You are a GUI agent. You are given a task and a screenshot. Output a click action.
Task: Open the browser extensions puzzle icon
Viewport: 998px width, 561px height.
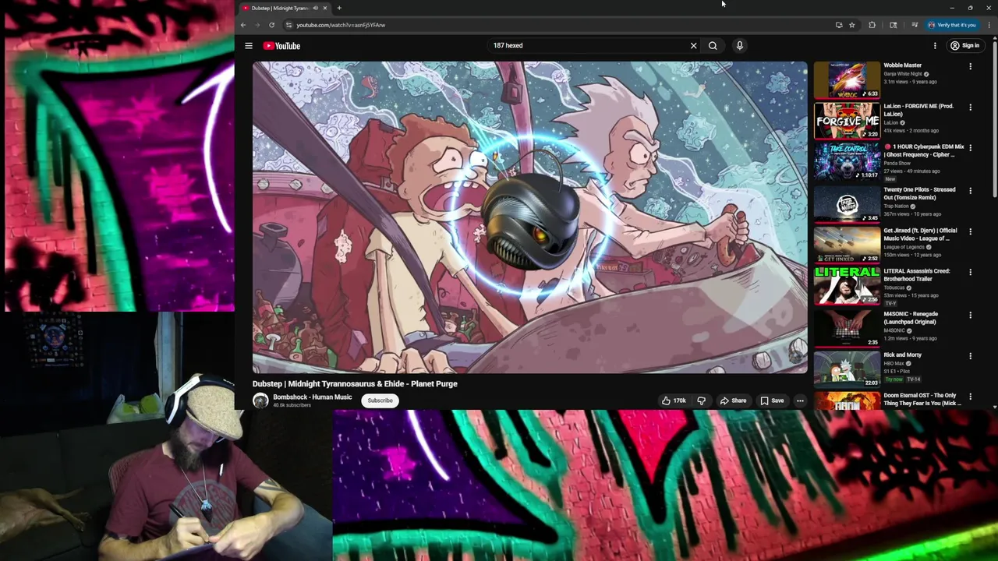pyautogui.click(x=872, y=25)
